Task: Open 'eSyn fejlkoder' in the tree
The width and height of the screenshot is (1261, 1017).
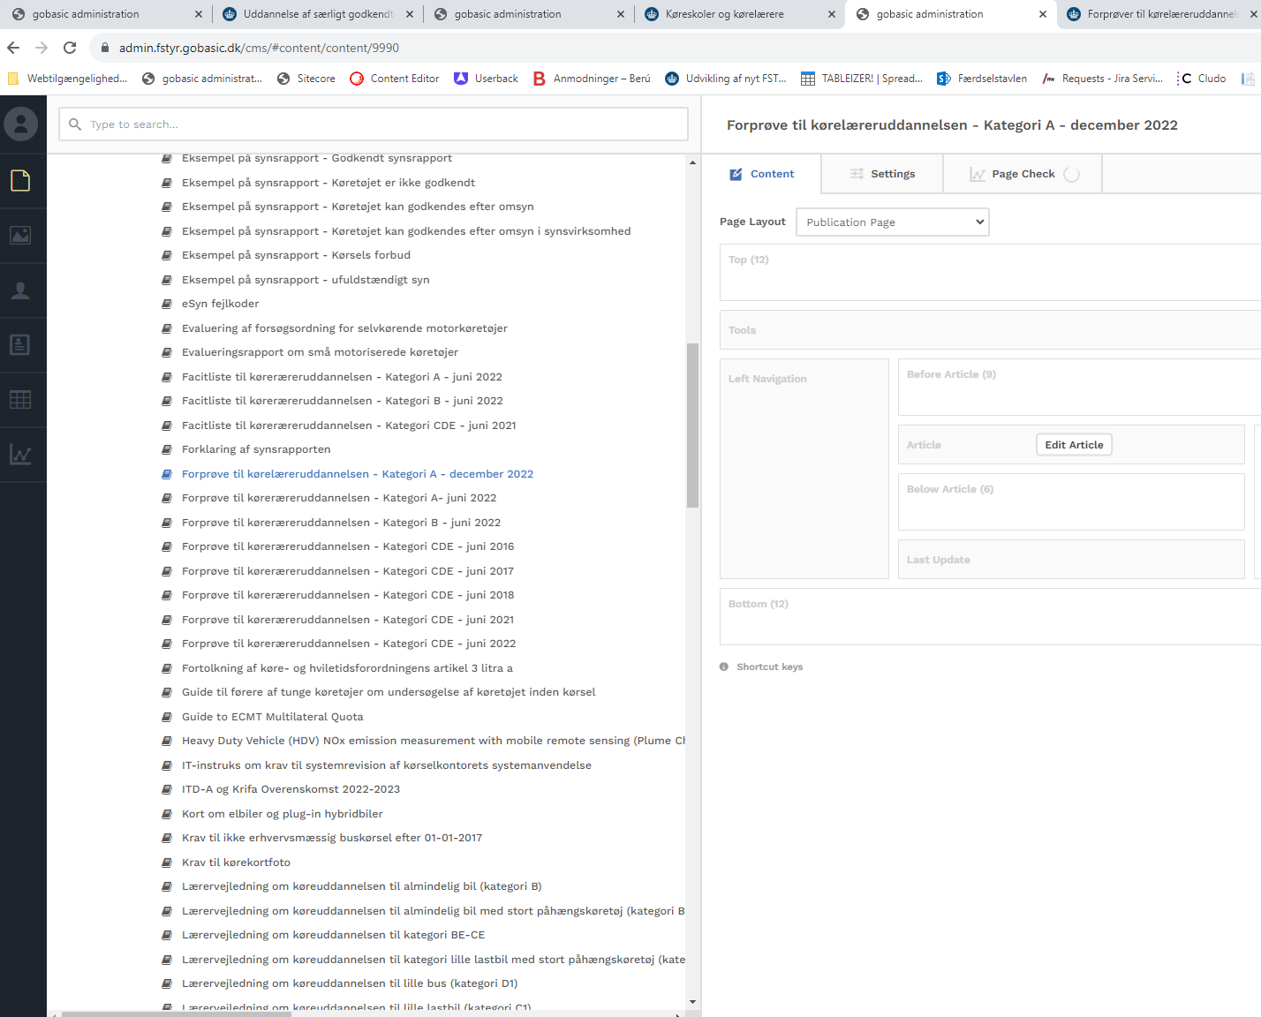Action: [x=220, y=304]
